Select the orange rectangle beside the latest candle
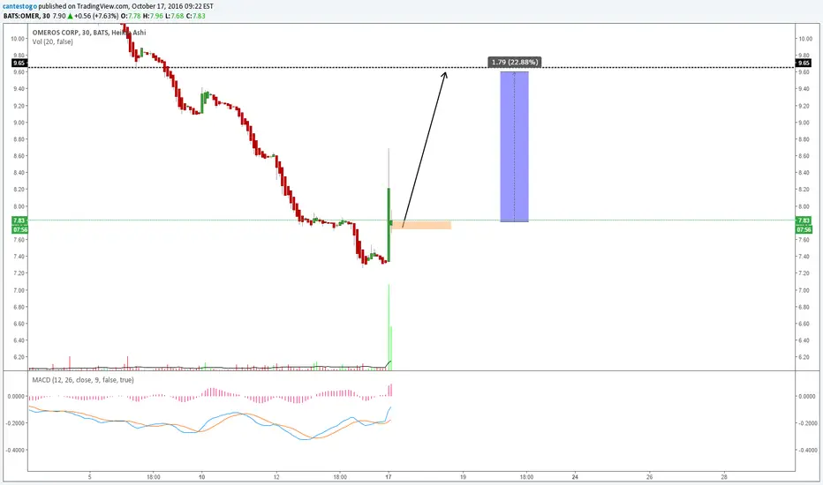823x485 pixels. pos(421,225)
